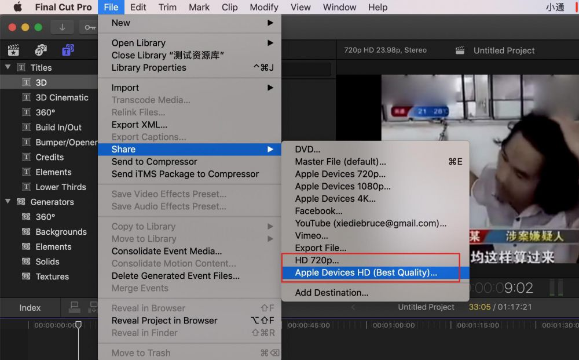Click the 3D Cinematic title category icon

(x=26, y=97)
